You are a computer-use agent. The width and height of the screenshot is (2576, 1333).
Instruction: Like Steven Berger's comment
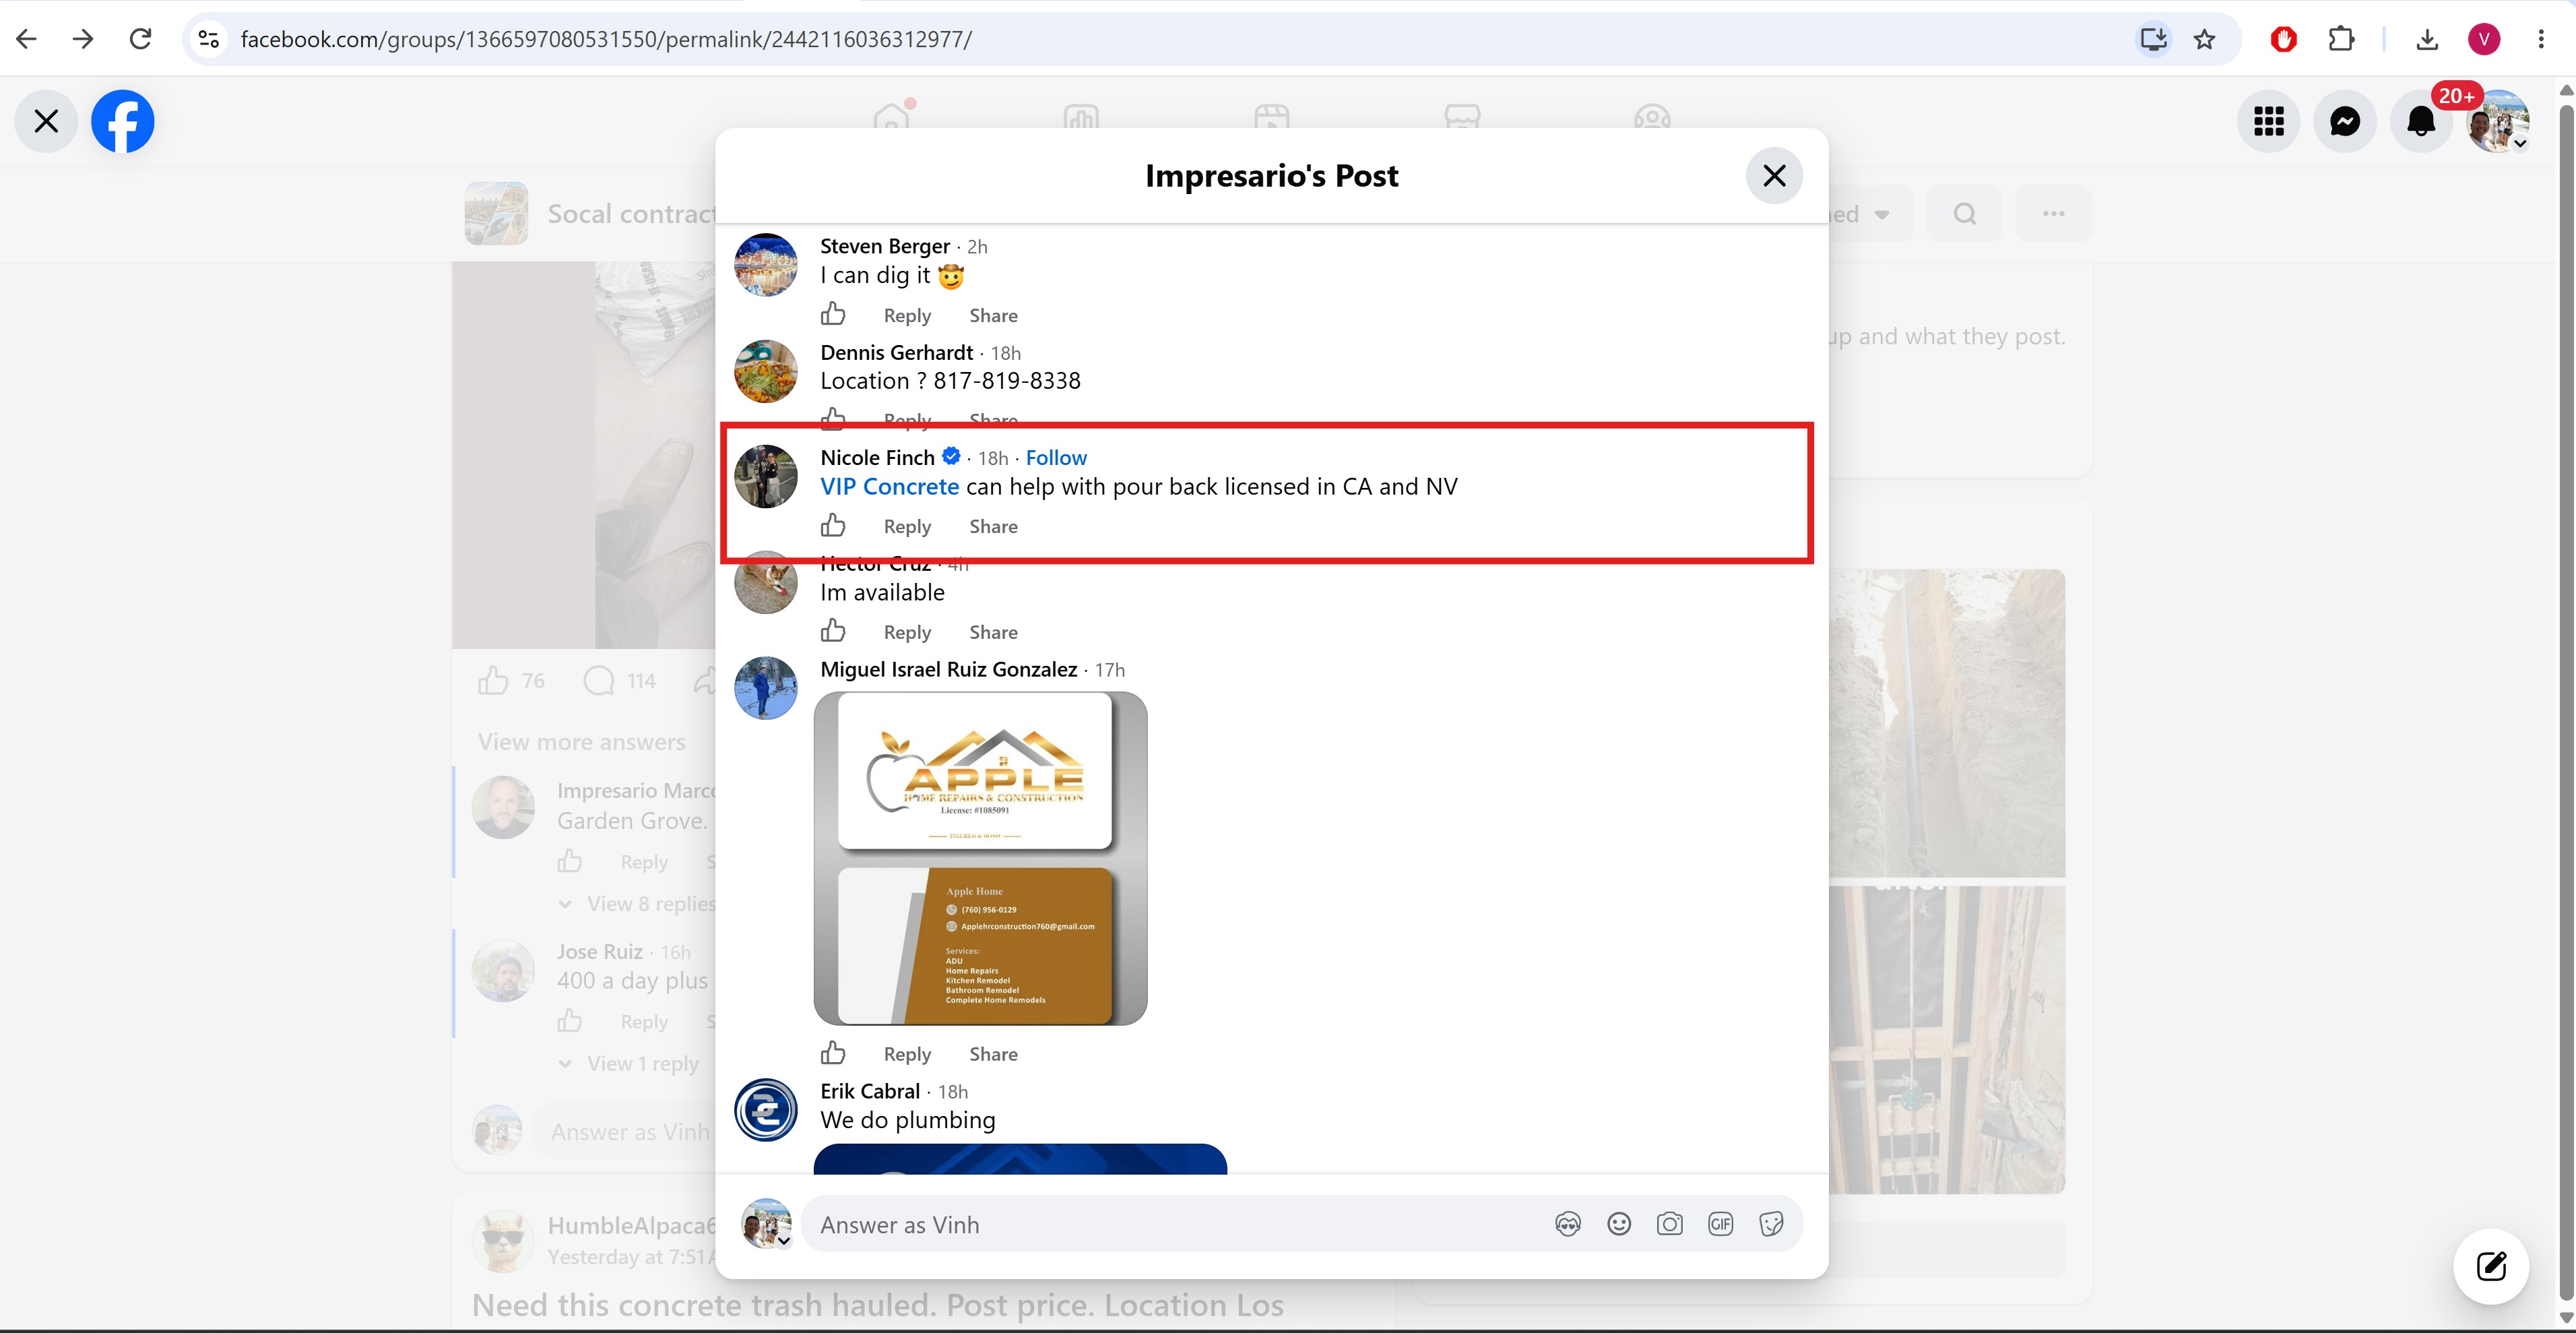pos(833,314)
